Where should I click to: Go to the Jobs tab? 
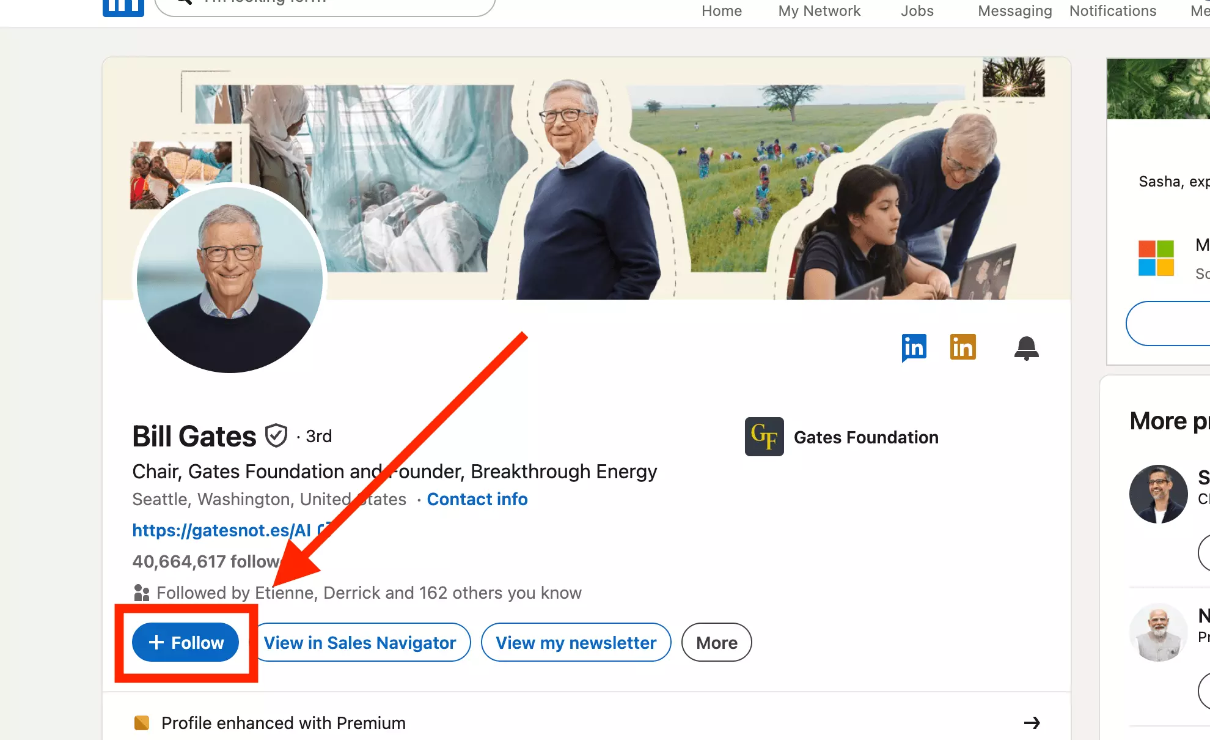pyautogui.click(x=917, y=11)
